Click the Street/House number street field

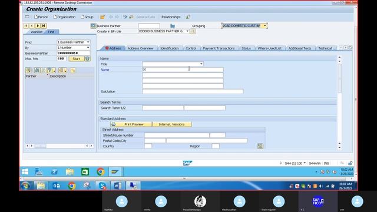[x=177, y=135]
